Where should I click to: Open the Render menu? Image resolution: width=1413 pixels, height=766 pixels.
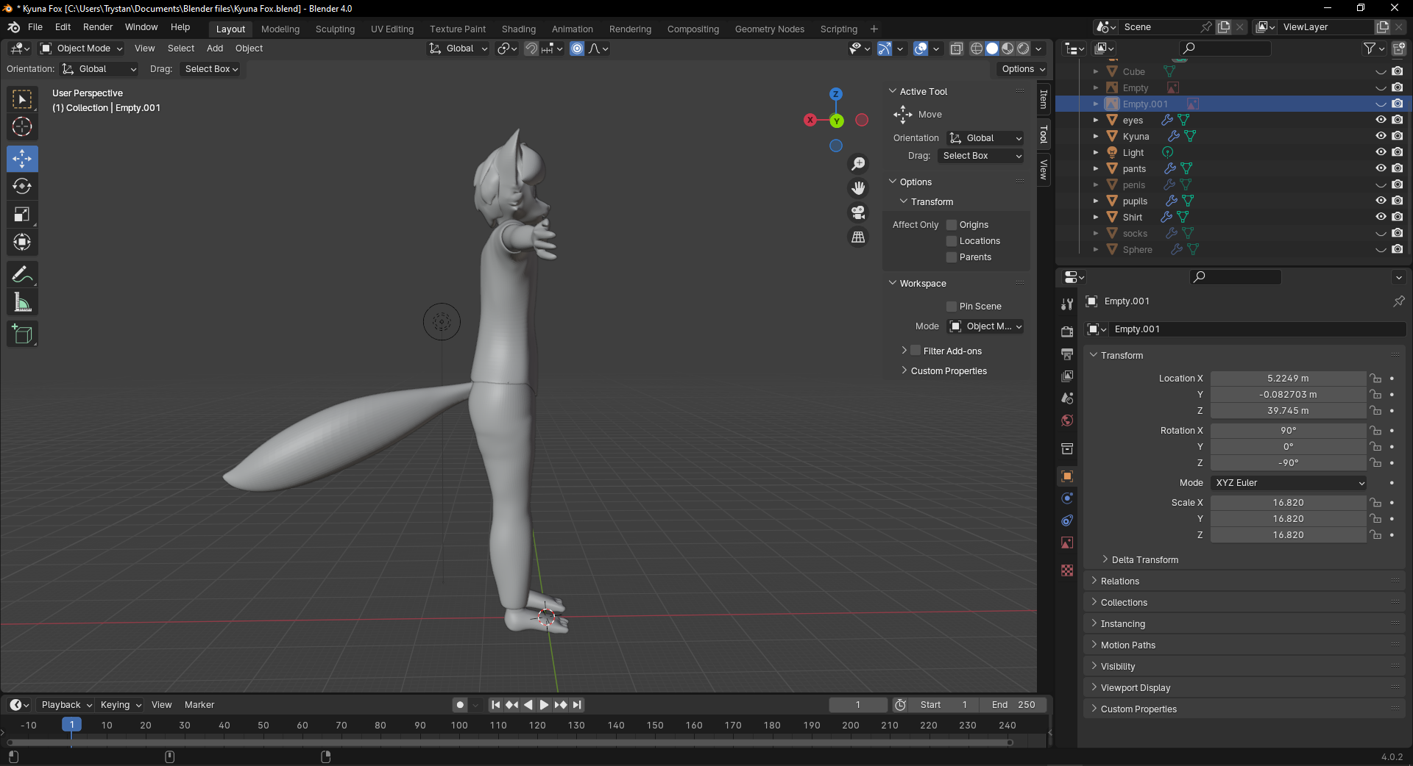pyautogui.click(x=98, y=27)
